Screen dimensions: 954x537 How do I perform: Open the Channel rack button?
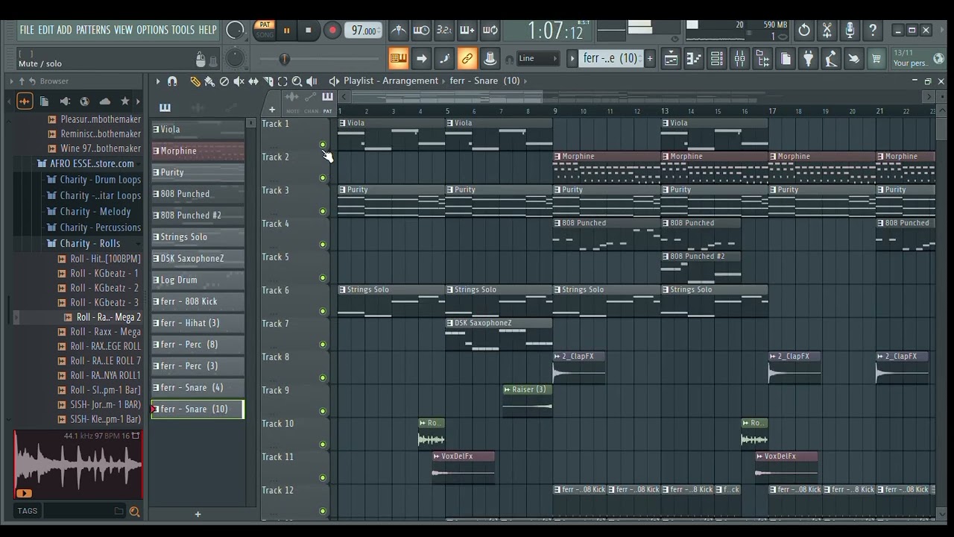(x=716, y=58)
